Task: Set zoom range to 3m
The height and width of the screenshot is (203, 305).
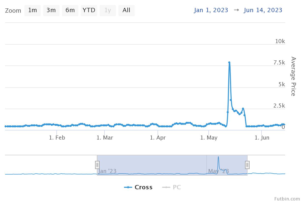Action: point(51,10)
